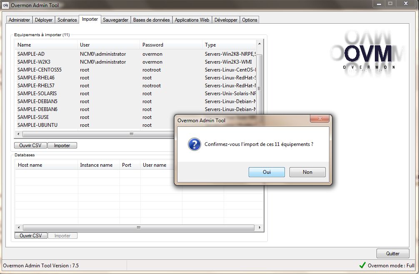419x274 pixels.
Task: Click the Overmon Admin Tool title bar icon
Action: [5, 5]
